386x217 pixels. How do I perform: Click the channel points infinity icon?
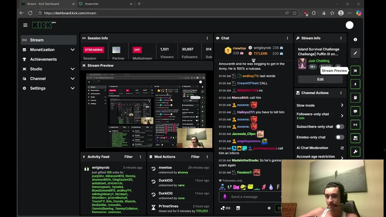pyautogui.click(x=225, y=208)
